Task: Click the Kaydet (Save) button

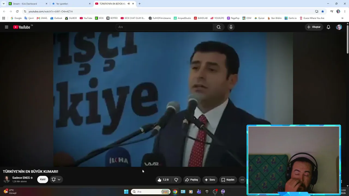Action: [x=228, y=180]
